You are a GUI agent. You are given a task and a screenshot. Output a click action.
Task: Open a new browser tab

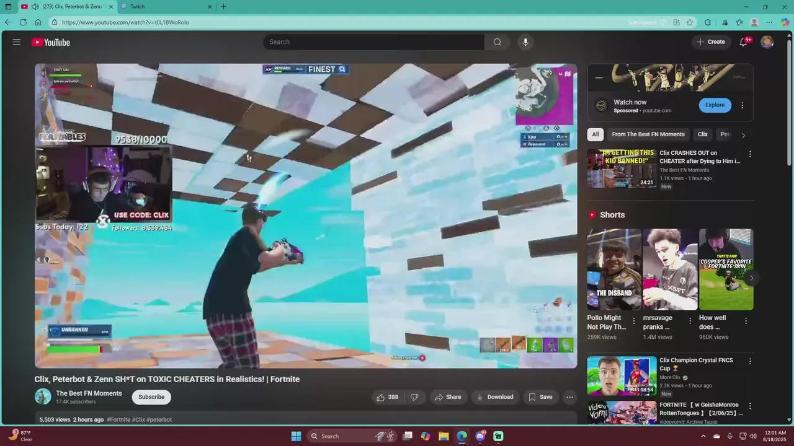224,7
